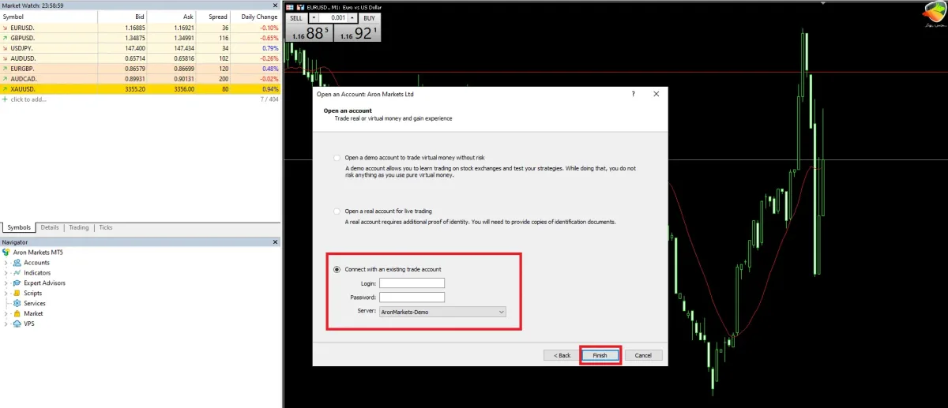Click the green arrow icon next to EURGBP.

point(6,69)
